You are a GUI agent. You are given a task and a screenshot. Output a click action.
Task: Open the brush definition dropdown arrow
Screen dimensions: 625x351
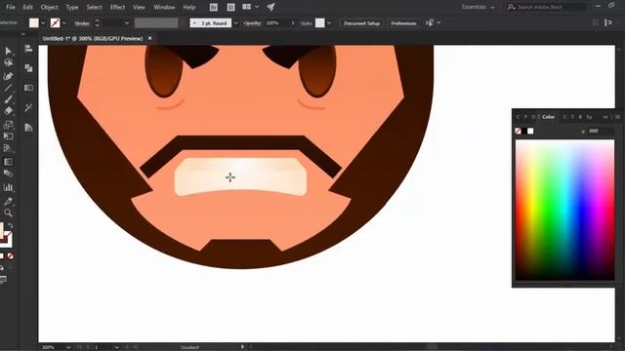tap(236, 23)
